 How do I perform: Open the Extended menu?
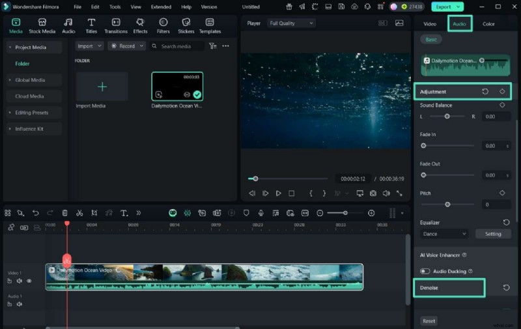point(161,7)
